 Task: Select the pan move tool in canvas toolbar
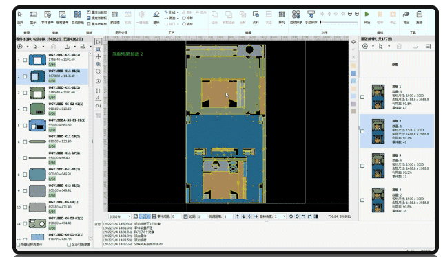point(98,56)
